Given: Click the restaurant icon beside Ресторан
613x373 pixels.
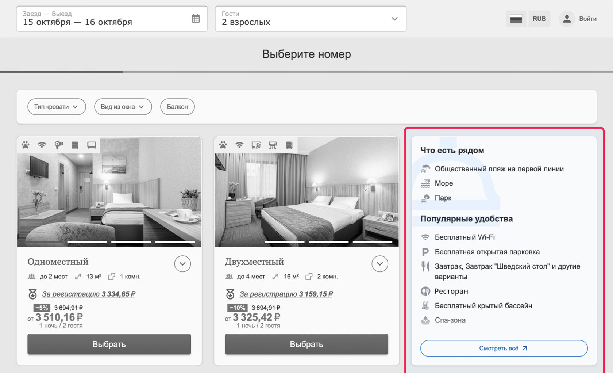Looking at the screenshot, I should click(x=425, y=291).
